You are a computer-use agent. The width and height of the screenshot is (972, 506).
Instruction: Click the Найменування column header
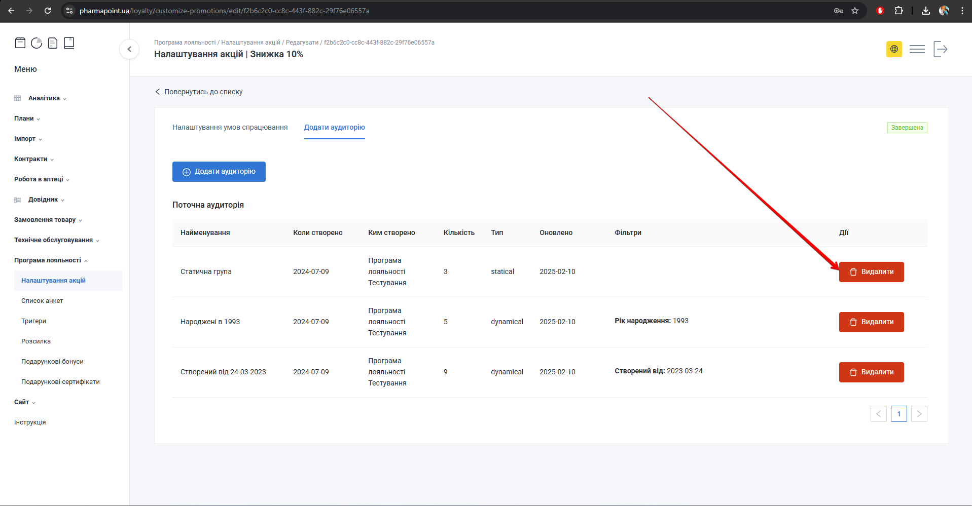point(205,233)
